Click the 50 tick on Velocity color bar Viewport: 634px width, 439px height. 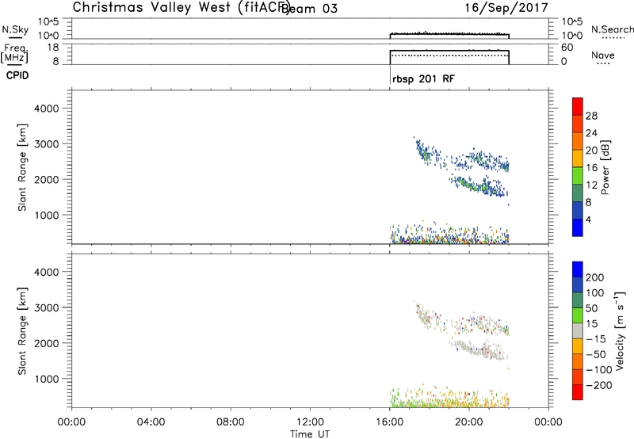(x=591, y=308)
